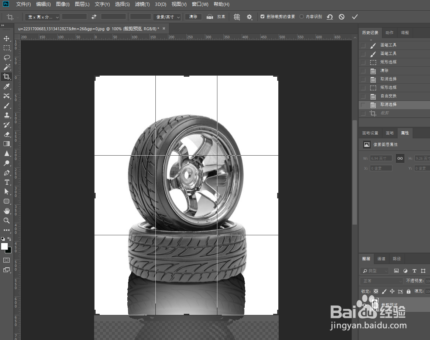Viewport: 430px width, 340px height.
Task: Select the Rectangular Marquee tool
Action: tap(7, 48)
